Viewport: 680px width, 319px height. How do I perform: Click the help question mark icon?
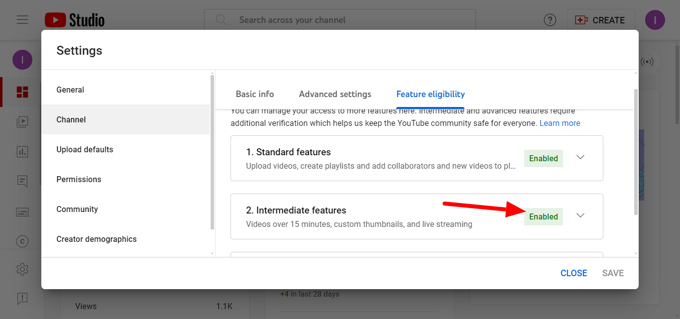550,20
